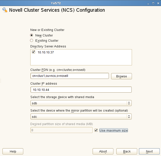Select the New Cluster radio option
The width and height of the screenshot is (161, 156).
pos(32,35)
